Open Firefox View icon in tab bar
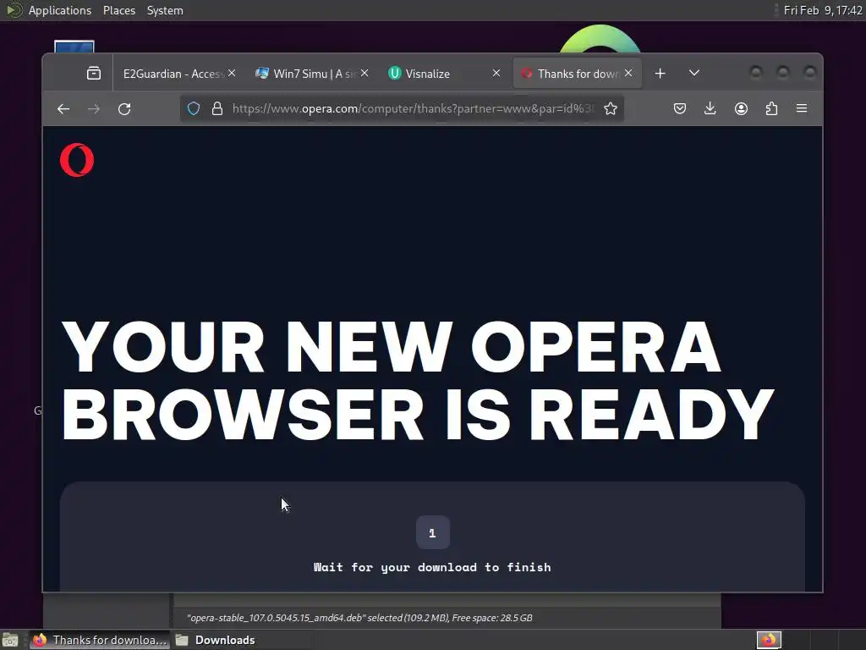Screen dimensions: 866x650 [x=94, y=73]
